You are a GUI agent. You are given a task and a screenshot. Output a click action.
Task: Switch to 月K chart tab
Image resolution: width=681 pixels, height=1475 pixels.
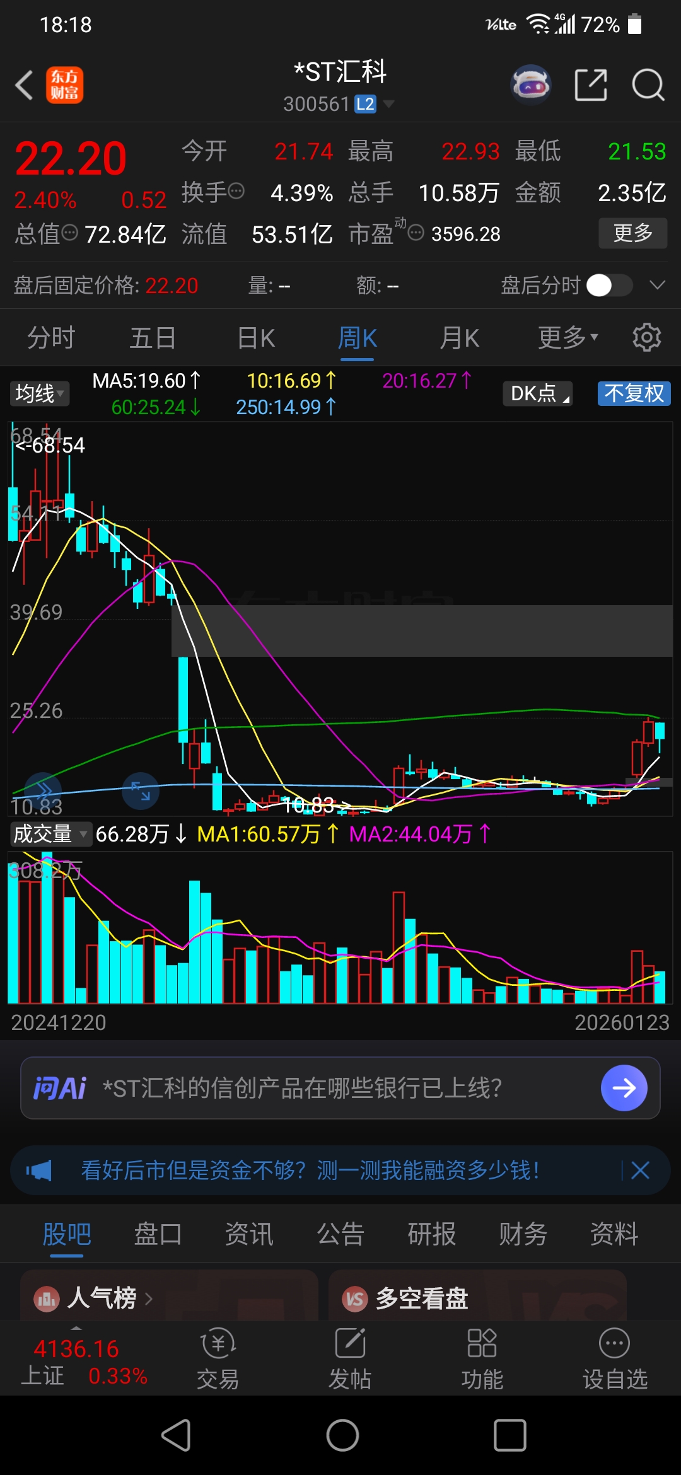[460, 337]
